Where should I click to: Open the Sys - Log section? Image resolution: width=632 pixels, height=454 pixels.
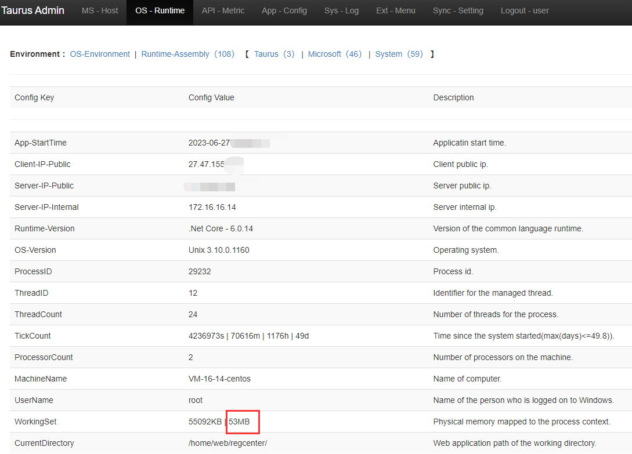point(341,10)
